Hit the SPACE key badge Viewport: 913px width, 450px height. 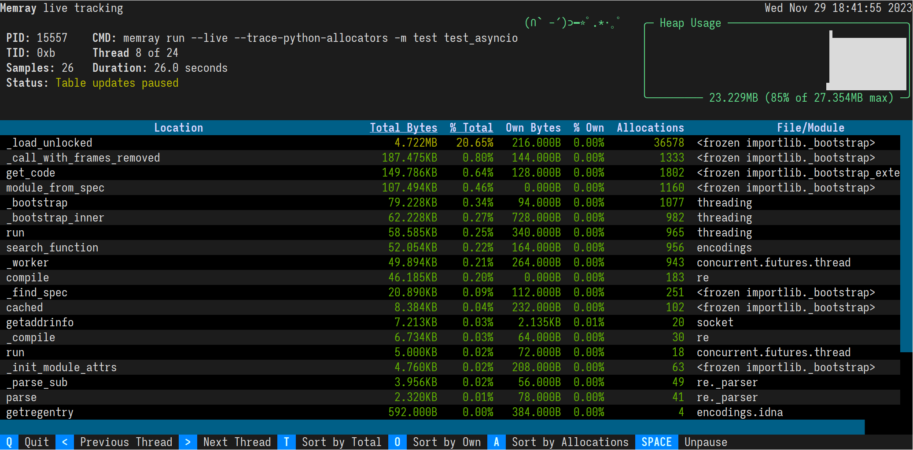coord(656,442)
